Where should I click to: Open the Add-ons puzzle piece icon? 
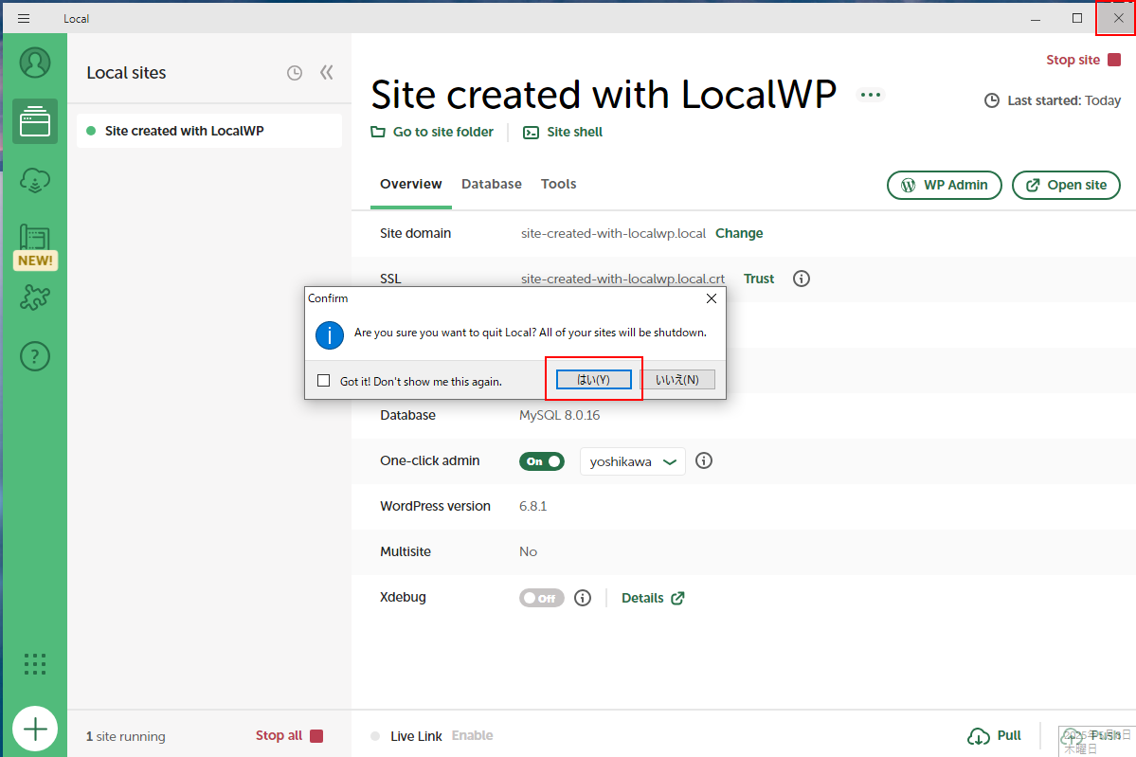pos(35,298)
